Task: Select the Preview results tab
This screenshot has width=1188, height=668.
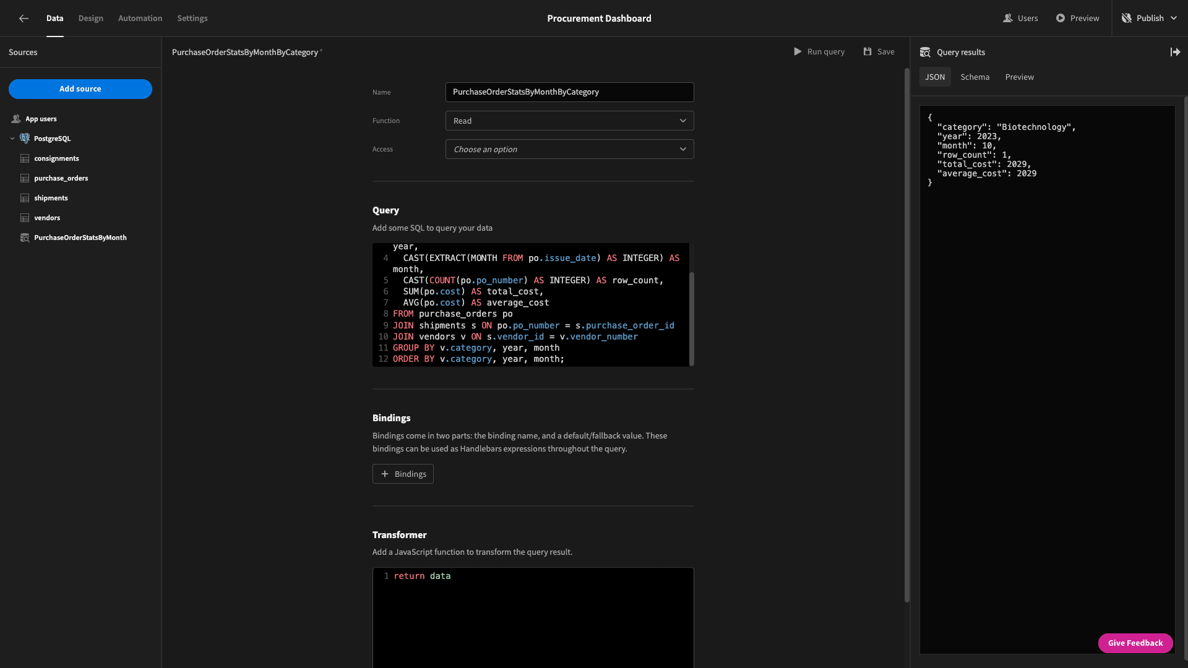Action: point(1020,77)
